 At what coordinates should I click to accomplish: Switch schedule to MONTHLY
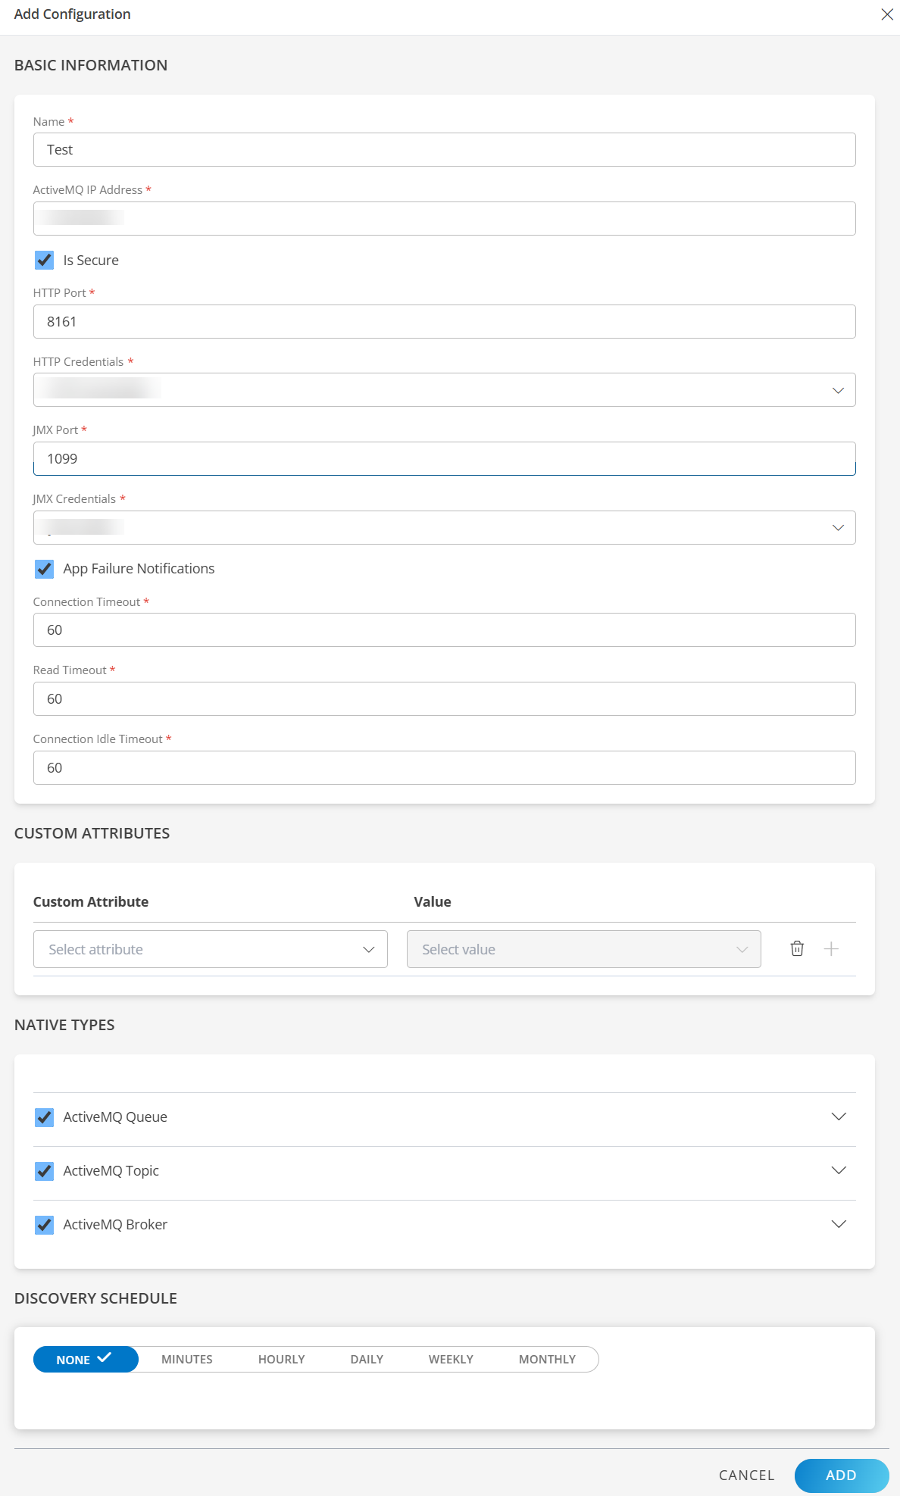click(x=547, y=1360)
